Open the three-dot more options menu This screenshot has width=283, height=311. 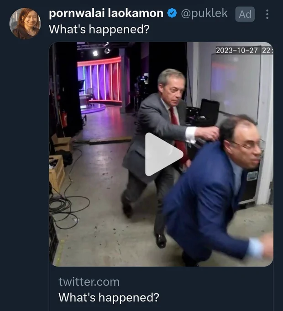[267, 14]
